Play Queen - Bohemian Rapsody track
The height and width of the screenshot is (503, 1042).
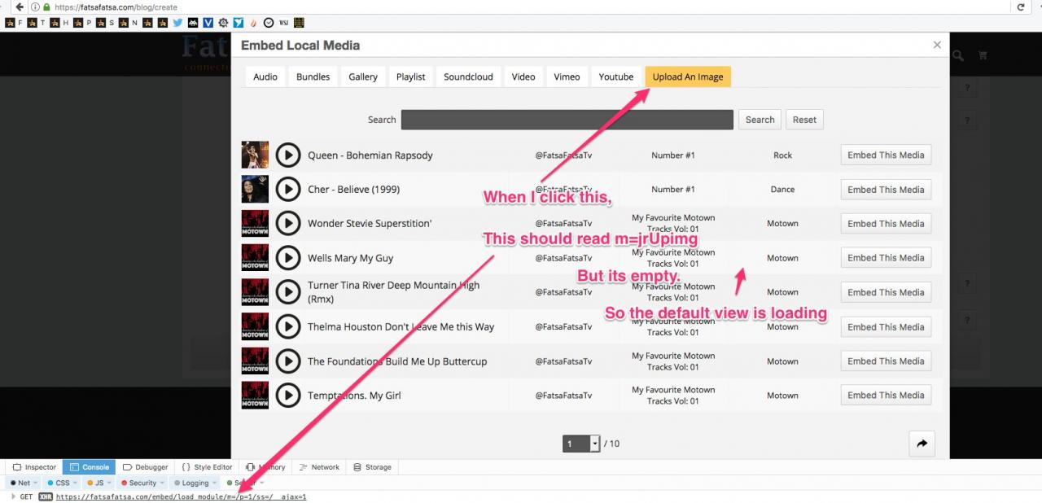click(288, 155)
